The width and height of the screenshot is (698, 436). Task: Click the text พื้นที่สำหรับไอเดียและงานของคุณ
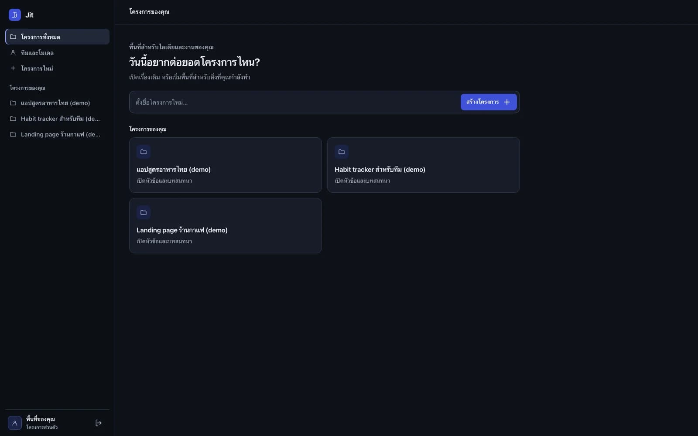pyautogui.click(x=171, y=47)
